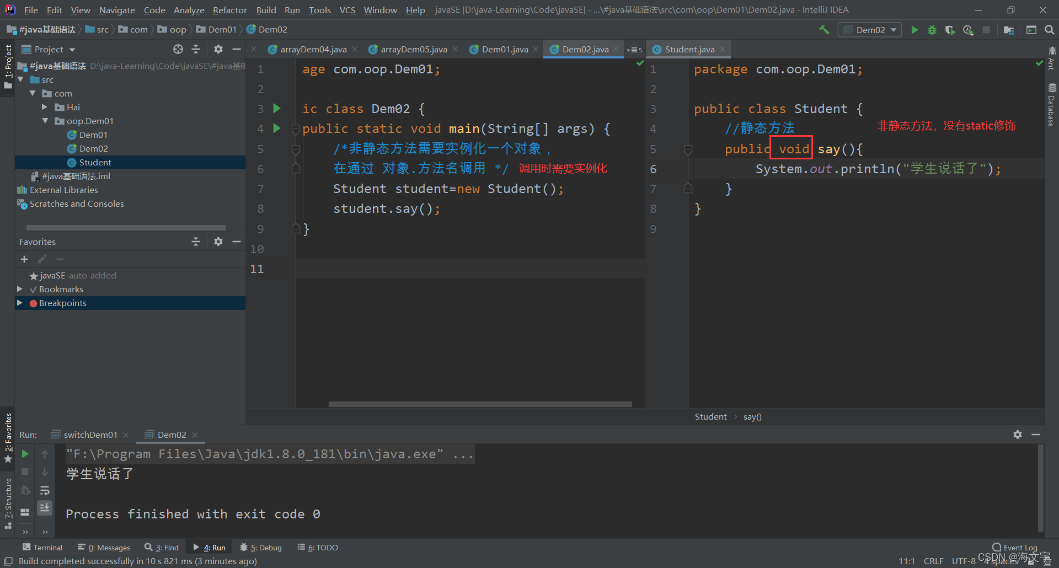This screenshot has width=1059, height=568.
Task: Click the profiler run icon in toolbar
Action: pos(968,30)
